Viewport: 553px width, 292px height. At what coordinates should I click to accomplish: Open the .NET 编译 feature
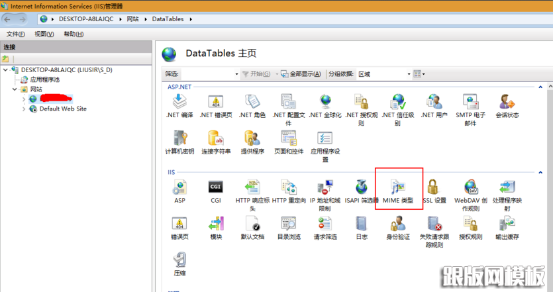click(x=179, y=106)
